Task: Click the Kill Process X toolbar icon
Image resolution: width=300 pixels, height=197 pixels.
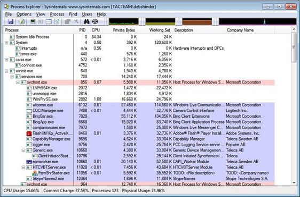Action: 76,21
